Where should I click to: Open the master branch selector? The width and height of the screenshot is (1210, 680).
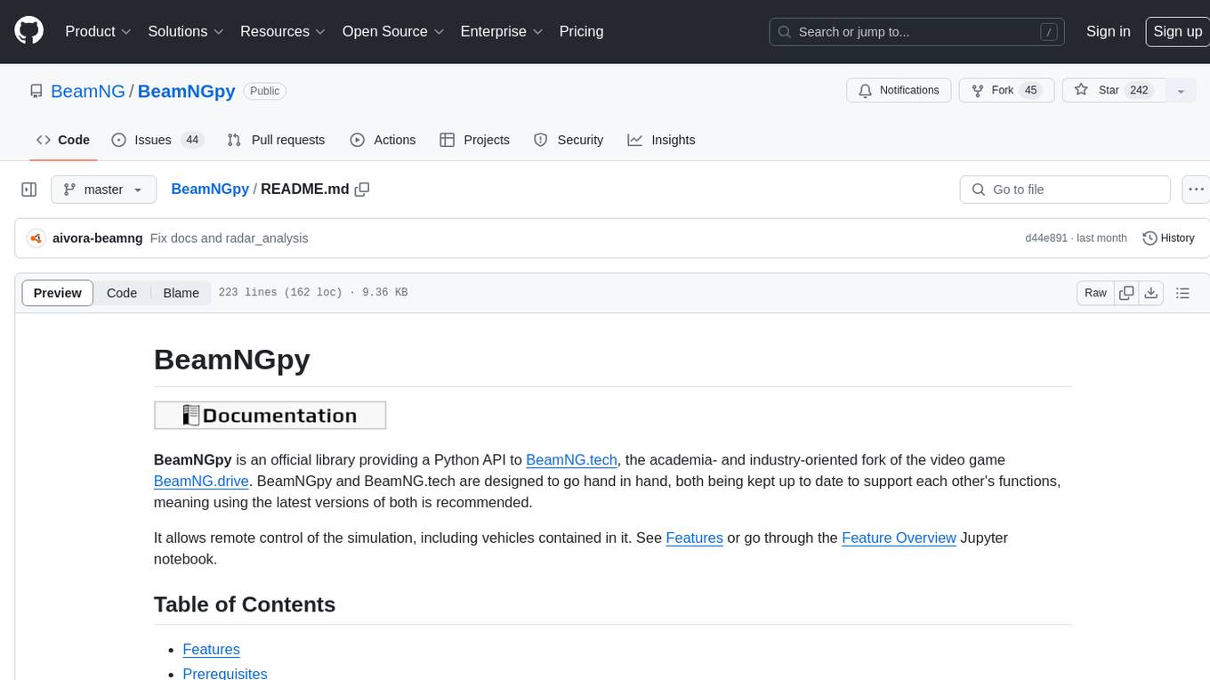click(x=103, y=190)
